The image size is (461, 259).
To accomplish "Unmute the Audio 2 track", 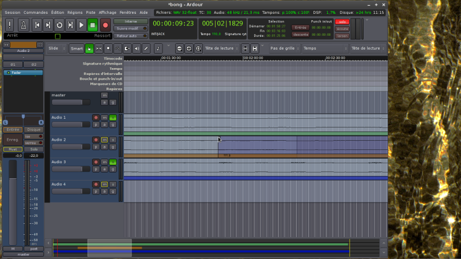I will (104, 140).
